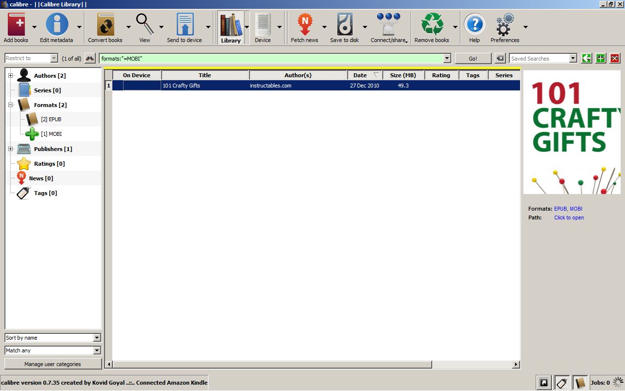625x391 pixels.
Task: Expand the Authors tree node
Action: coord(11,75)
